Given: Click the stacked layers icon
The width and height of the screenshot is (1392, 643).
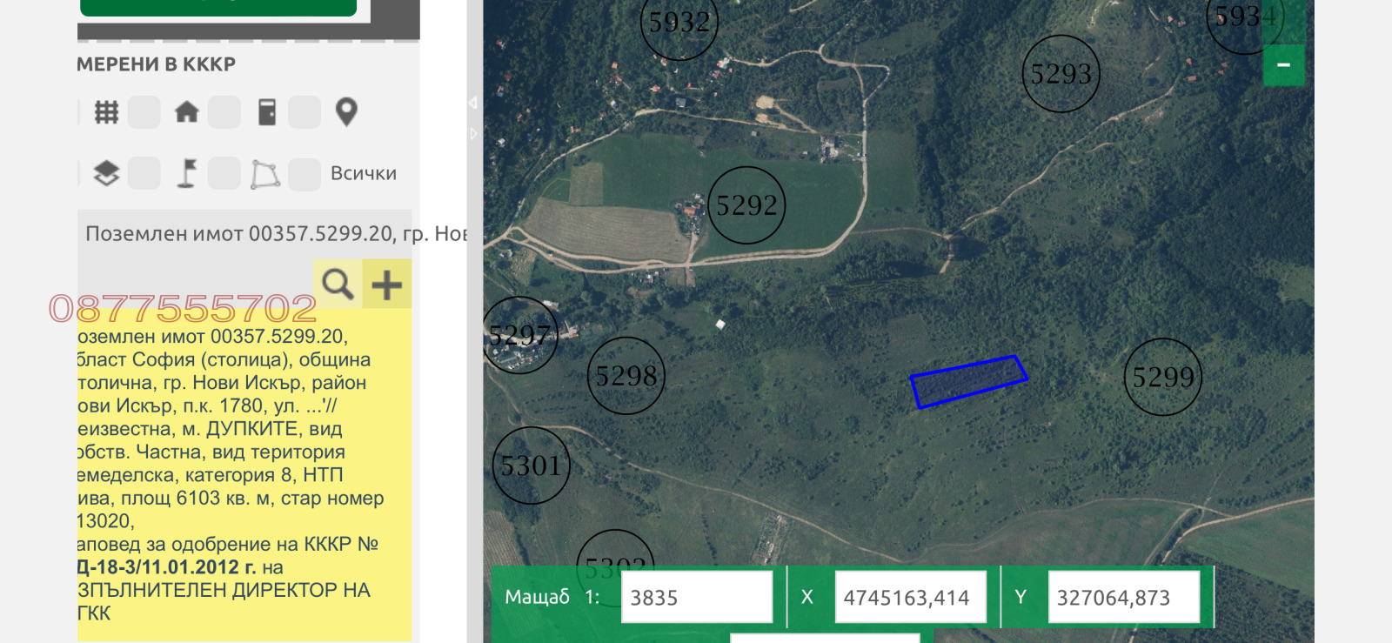Looking at the screenshot, I should (106, 173).
